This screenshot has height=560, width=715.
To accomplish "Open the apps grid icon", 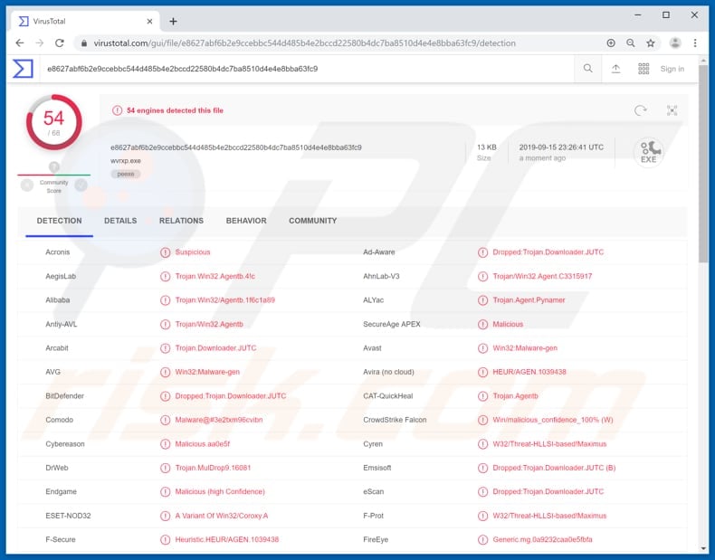I will click(643, 69).
